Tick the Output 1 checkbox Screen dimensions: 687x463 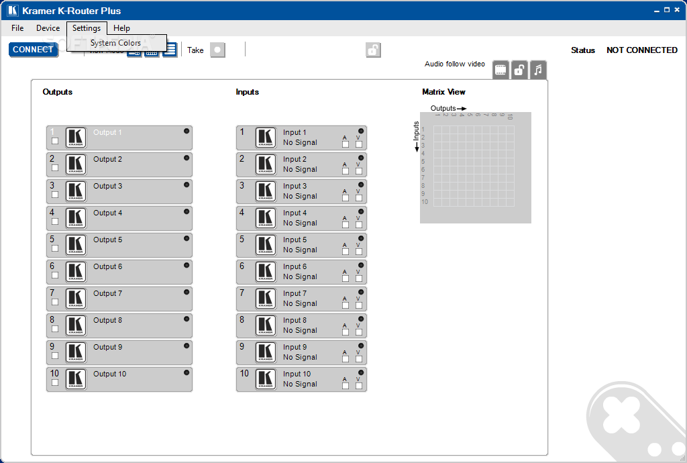point(55,141)
